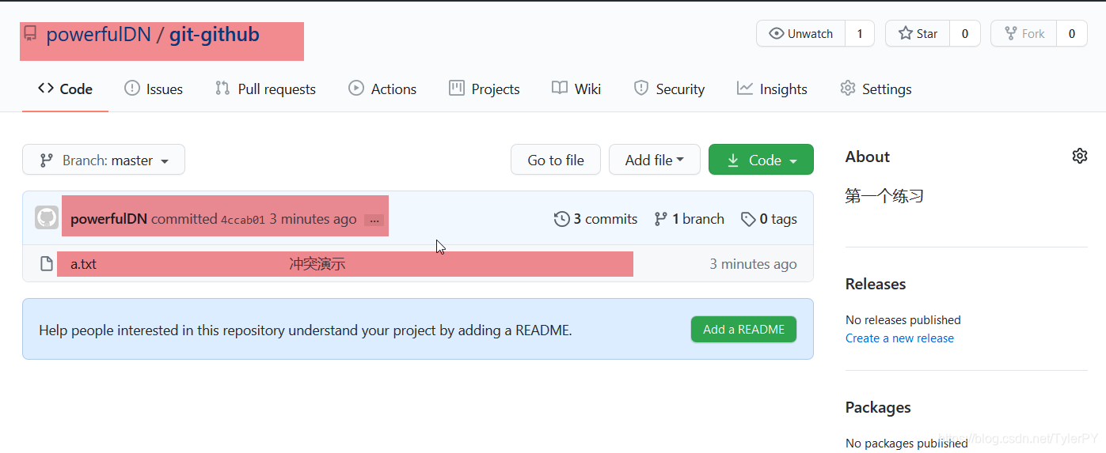Screen dimensions: 1106x453
Task: Expand the Add file dropdown
Action: (x=655, y=160)
